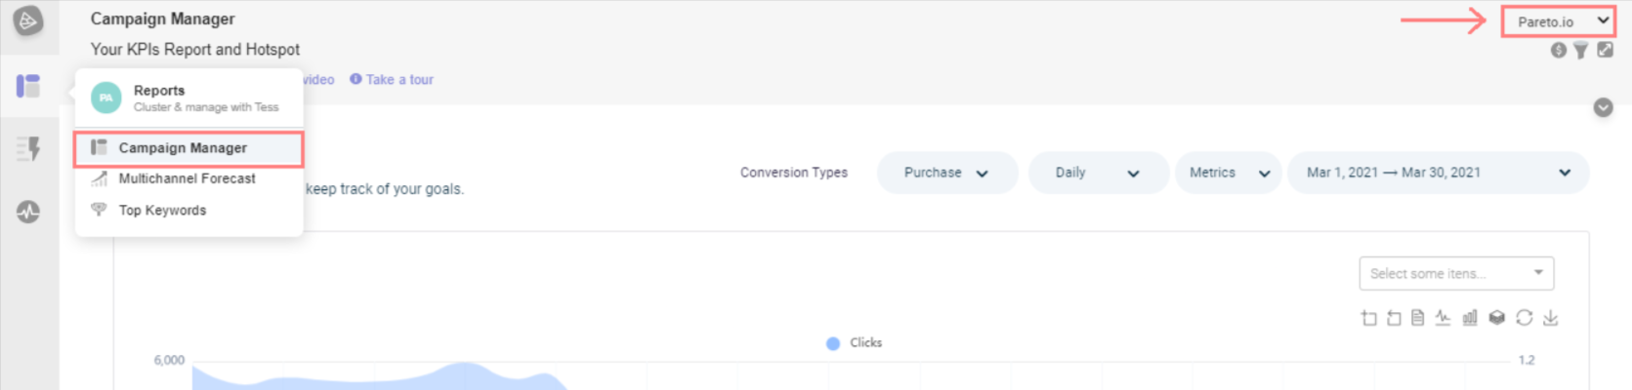Click the dollar currency icon

coord(1559,51)
